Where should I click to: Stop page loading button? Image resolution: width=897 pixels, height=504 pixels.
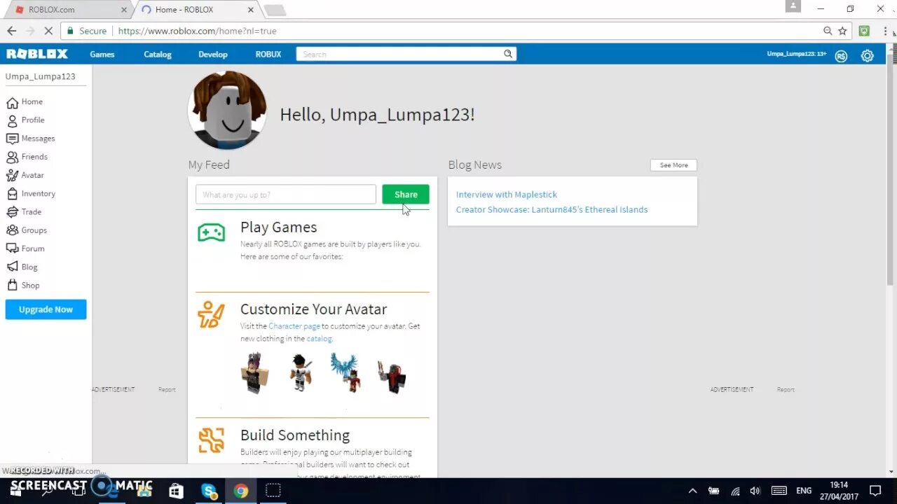[49, 31]
